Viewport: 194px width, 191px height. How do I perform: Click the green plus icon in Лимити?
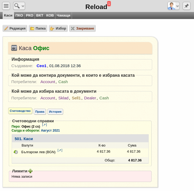tap(30, 171)
